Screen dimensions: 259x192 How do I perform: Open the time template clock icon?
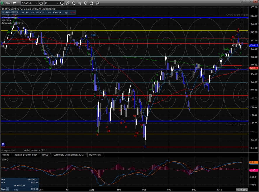pyautogui.click(x=62, y=3)
